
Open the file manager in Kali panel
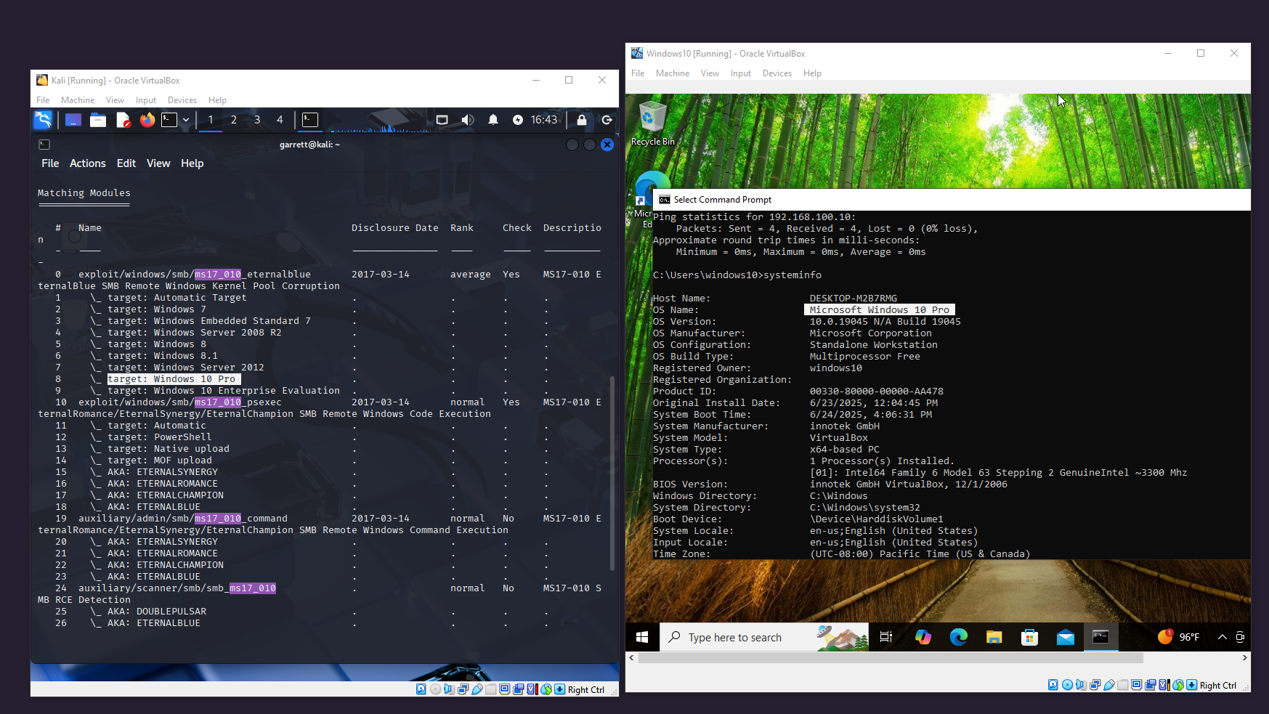98,120
